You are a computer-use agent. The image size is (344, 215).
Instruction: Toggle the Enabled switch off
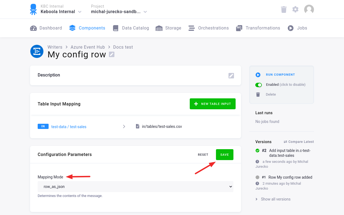[x=259, y=85]
